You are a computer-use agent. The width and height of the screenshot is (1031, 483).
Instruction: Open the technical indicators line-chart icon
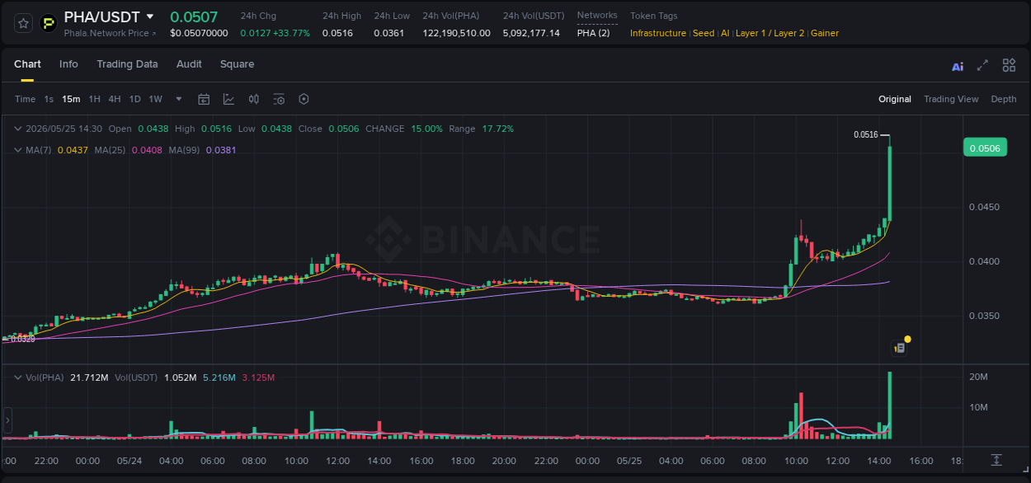click(228, 99)
